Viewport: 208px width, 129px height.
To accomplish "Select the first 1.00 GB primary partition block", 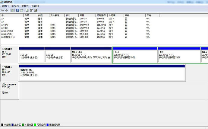I will [32, 55].
